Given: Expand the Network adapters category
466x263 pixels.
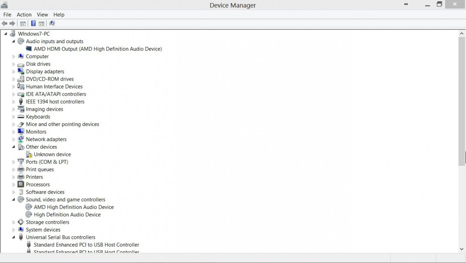Looking at the screenshot, I should tap(14, 139).
